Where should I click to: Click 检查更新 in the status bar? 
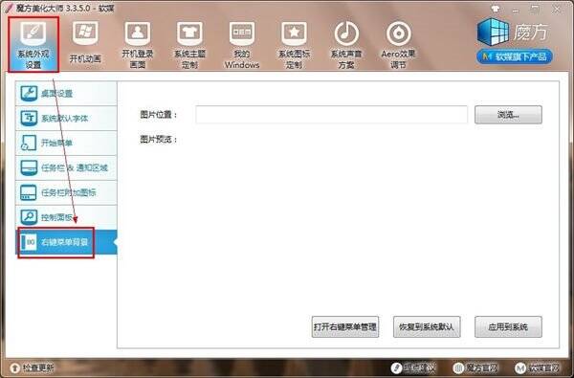click(x=32, y=367)
